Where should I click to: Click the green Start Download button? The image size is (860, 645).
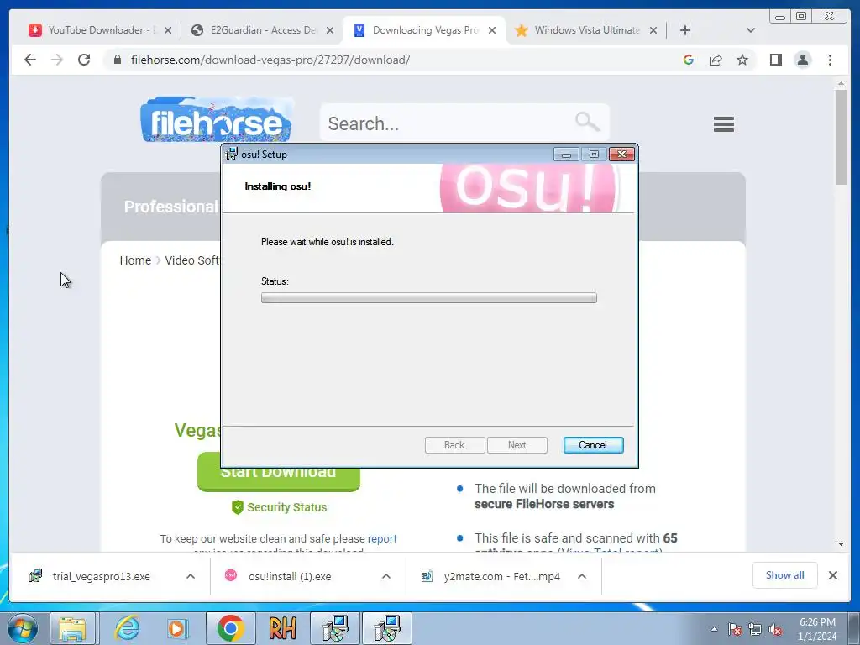(x=279, y=479)
